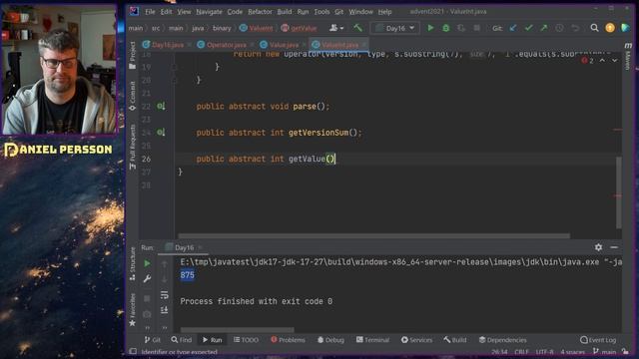Click the getValue breadcrumb

click(x=300, y=28)
